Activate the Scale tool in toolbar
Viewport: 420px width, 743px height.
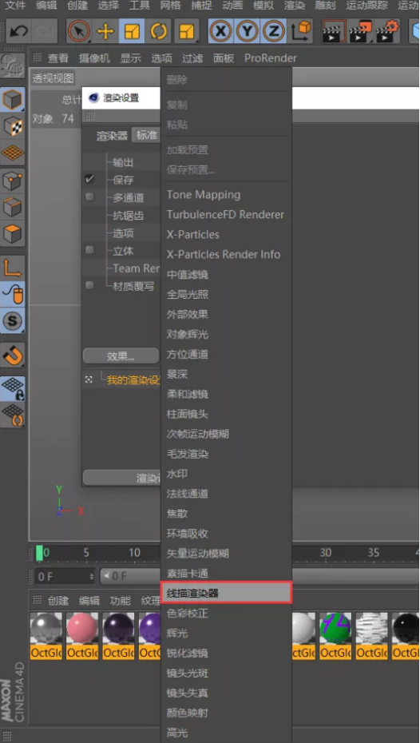[x=132, y=31]
